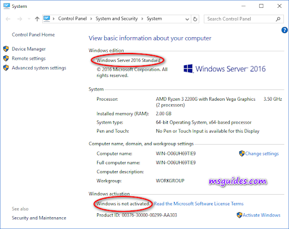Click the 3.50 GHz processor speed
The image size is (289, 229).
(273, 99)
